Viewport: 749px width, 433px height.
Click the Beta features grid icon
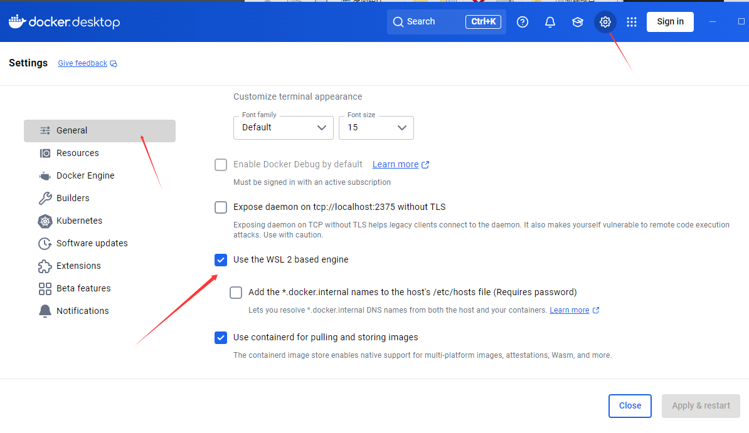pos(45,289)
